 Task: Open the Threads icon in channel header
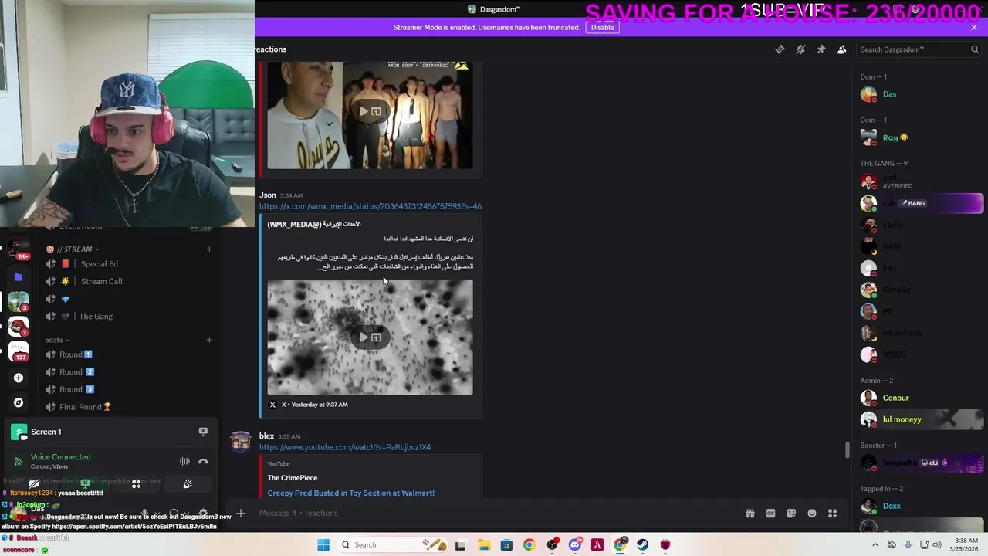(780, 49)
